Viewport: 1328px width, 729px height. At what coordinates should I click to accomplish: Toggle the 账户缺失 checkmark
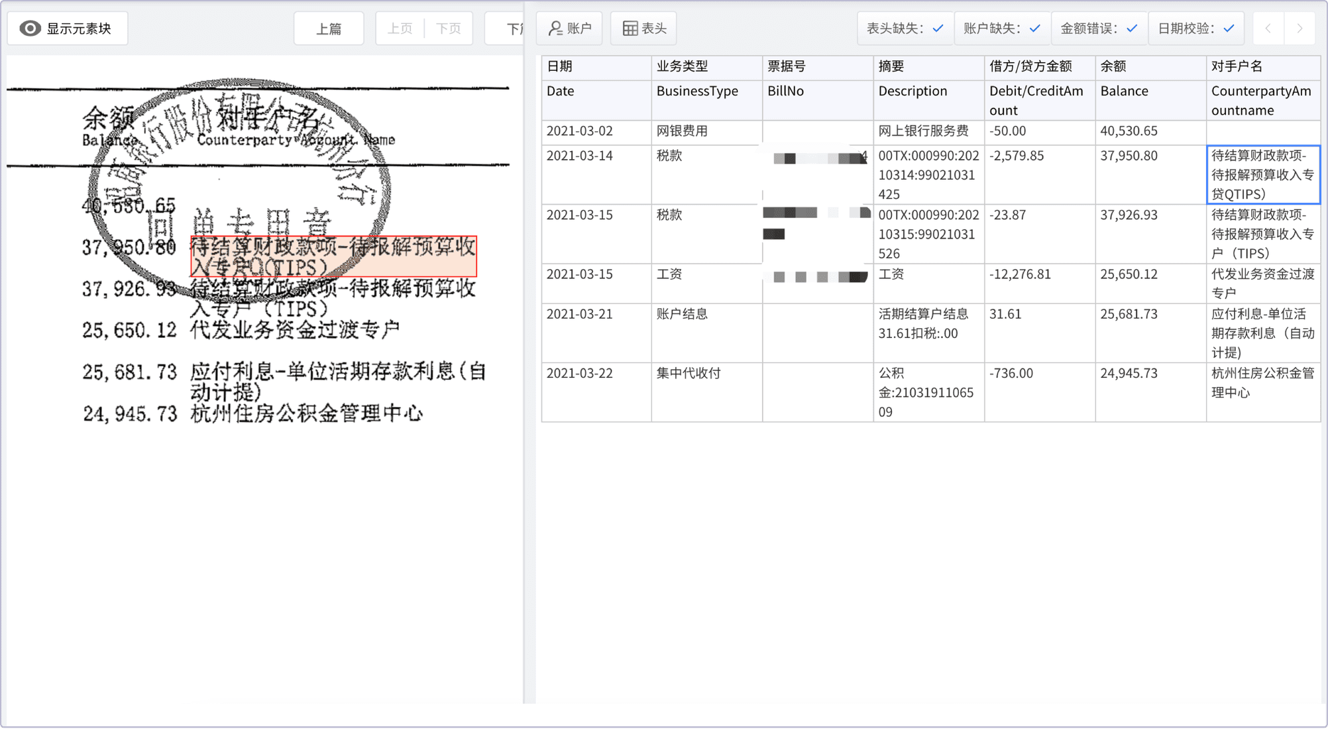1034,28
